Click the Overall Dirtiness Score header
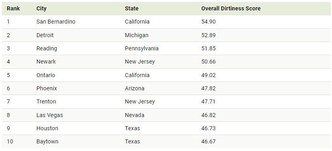Image resolution: width=332 pixels, height=151 pixels. pos(231,8)
